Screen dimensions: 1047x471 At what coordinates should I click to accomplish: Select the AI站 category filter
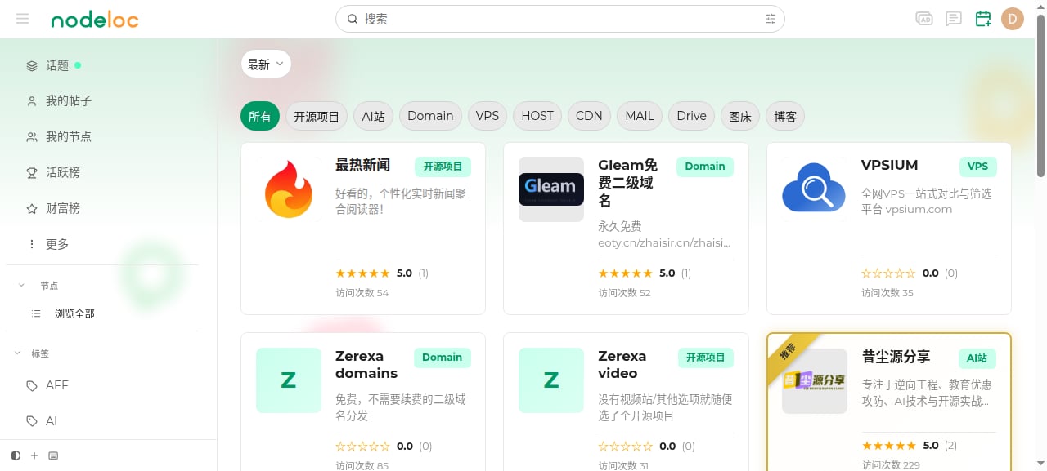point(374,116)
